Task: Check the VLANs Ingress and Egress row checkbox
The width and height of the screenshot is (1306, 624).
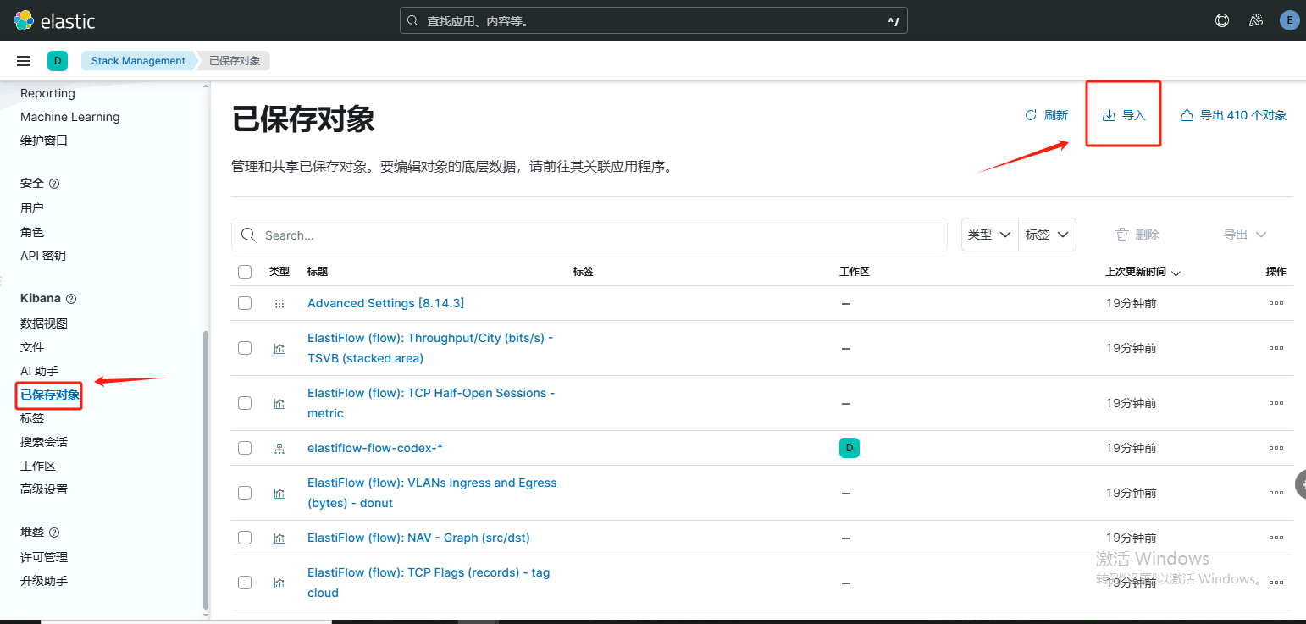Action: (x=245, y=493)
